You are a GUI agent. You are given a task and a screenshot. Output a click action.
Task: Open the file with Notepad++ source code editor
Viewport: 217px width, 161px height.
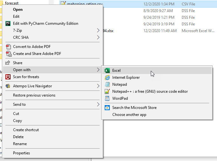pos(157,91)
